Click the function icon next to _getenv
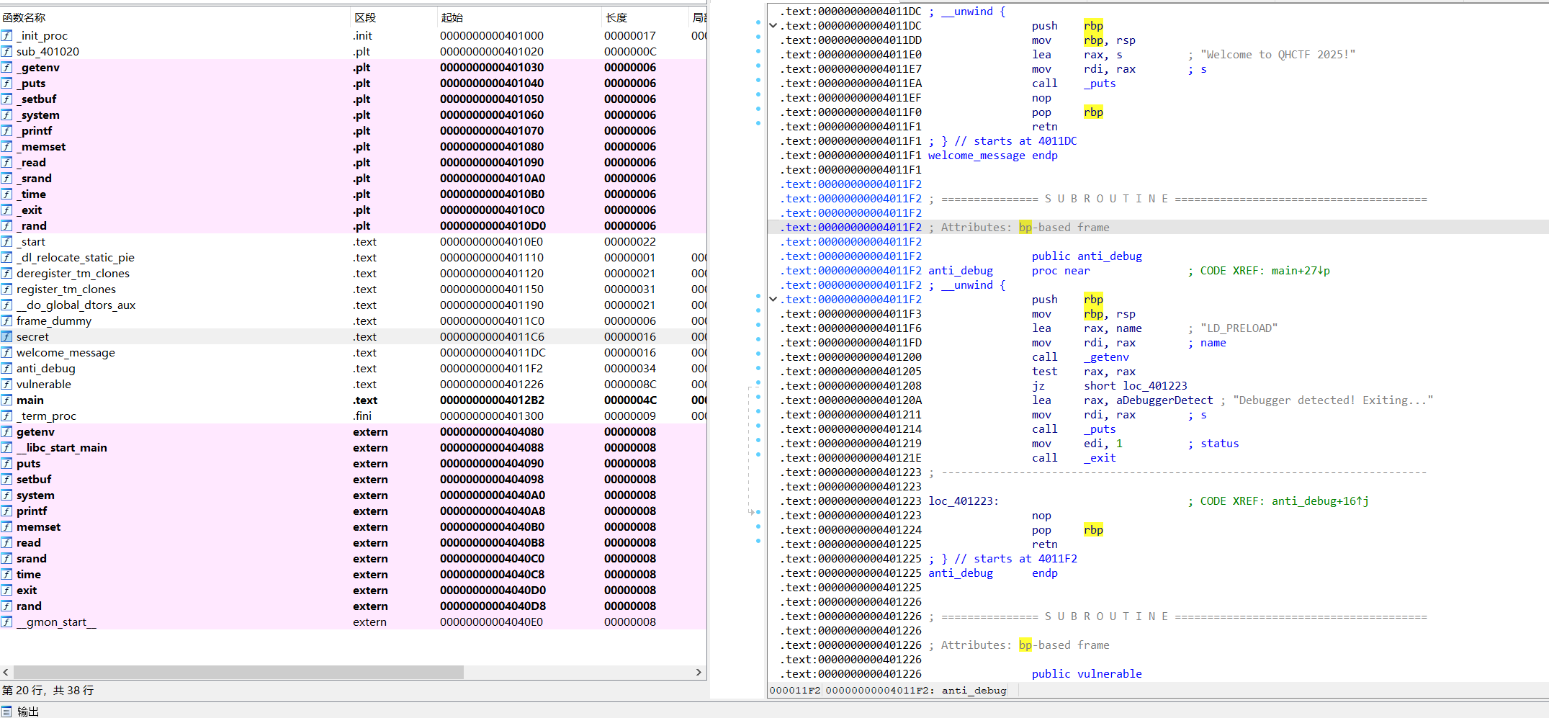The width and height of the screenshot is (1549, 718). 6,67
